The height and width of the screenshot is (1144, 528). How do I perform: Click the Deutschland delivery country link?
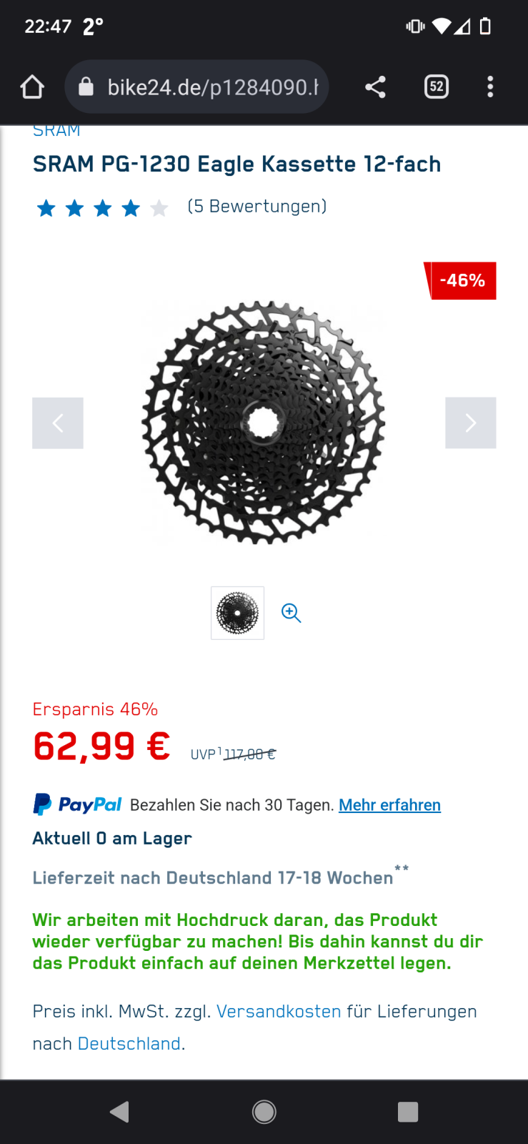(x=129, y=1044)
